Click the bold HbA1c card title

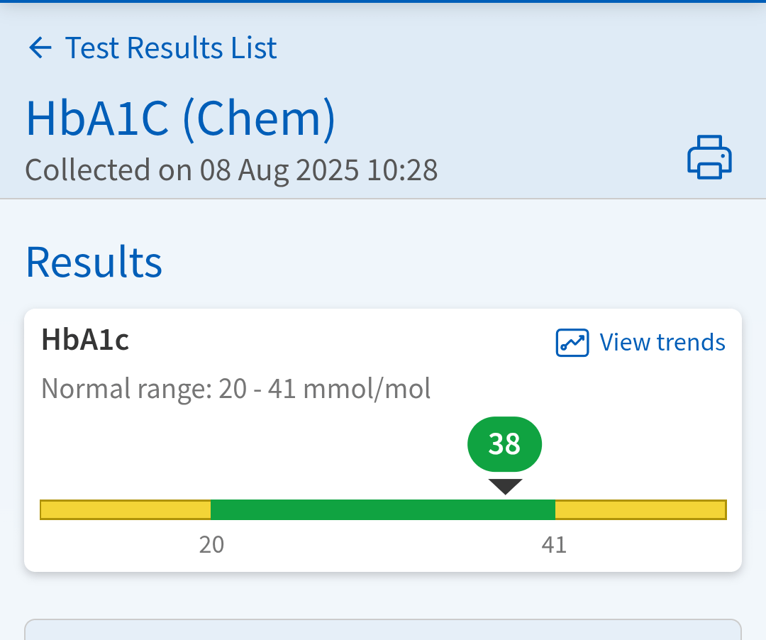coord(85,340)
